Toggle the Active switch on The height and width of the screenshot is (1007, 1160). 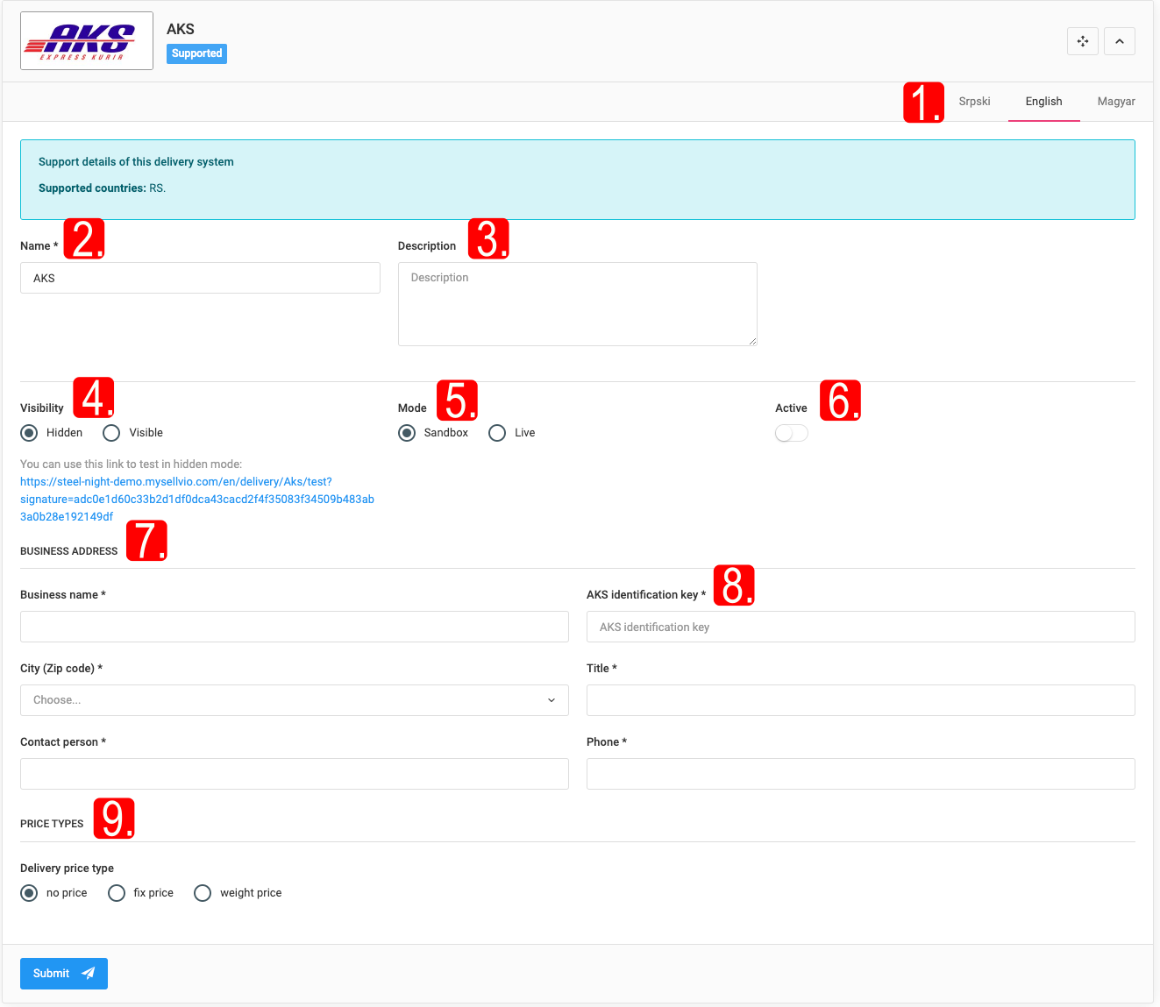coord(791,433)
